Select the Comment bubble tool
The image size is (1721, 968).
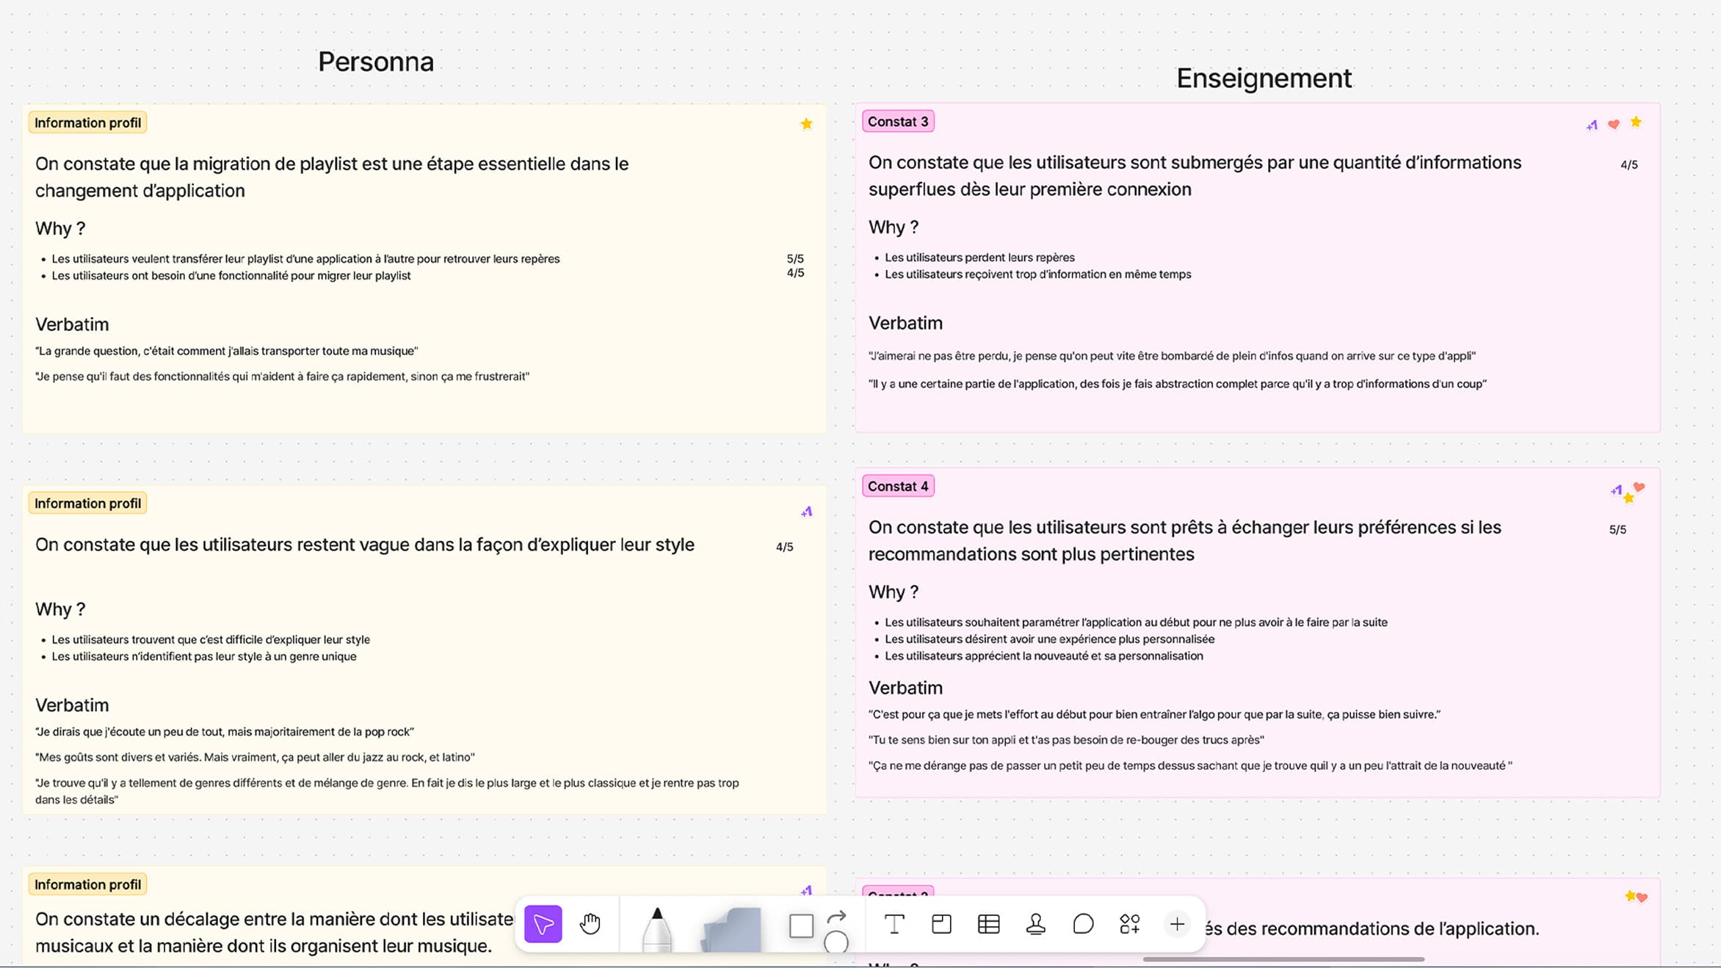coord(1083,924)
